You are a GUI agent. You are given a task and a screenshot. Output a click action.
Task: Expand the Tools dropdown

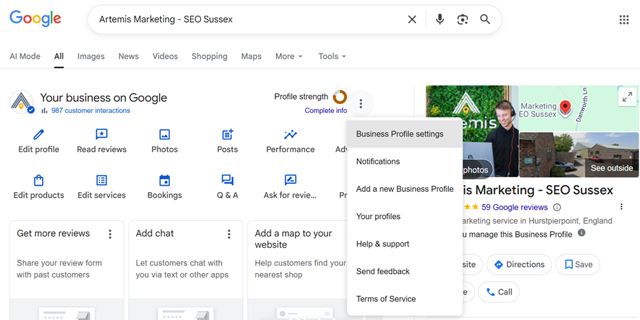click(x=332, y=56)
